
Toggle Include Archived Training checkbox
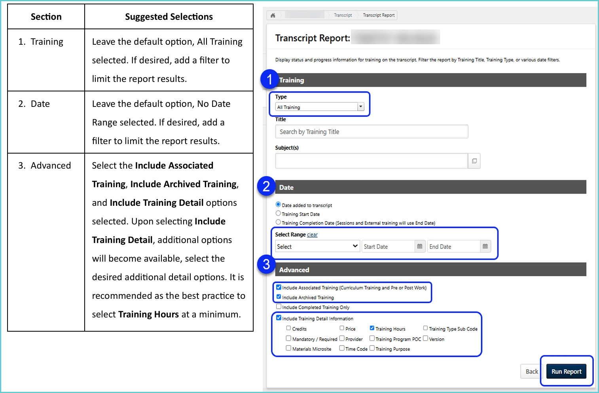279,297
